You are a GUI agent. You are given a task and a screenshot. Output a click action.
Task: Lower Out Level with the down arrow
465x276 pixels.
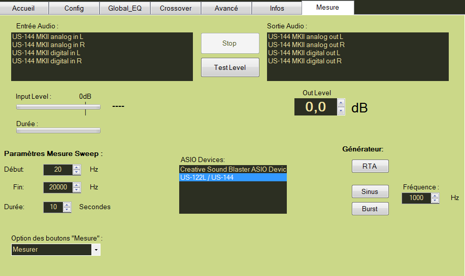(x=341, y=111)
